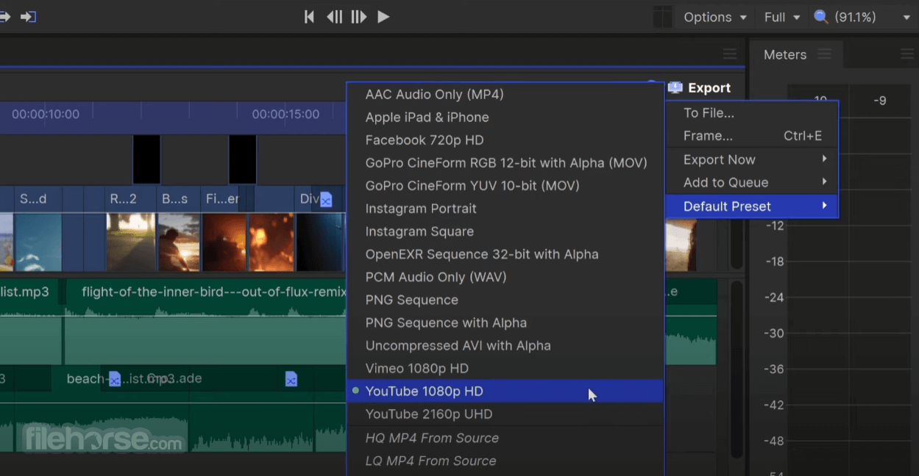Select LQ MP4 From Source preset
Screen dimensions: 919x476
pos(505,461)
